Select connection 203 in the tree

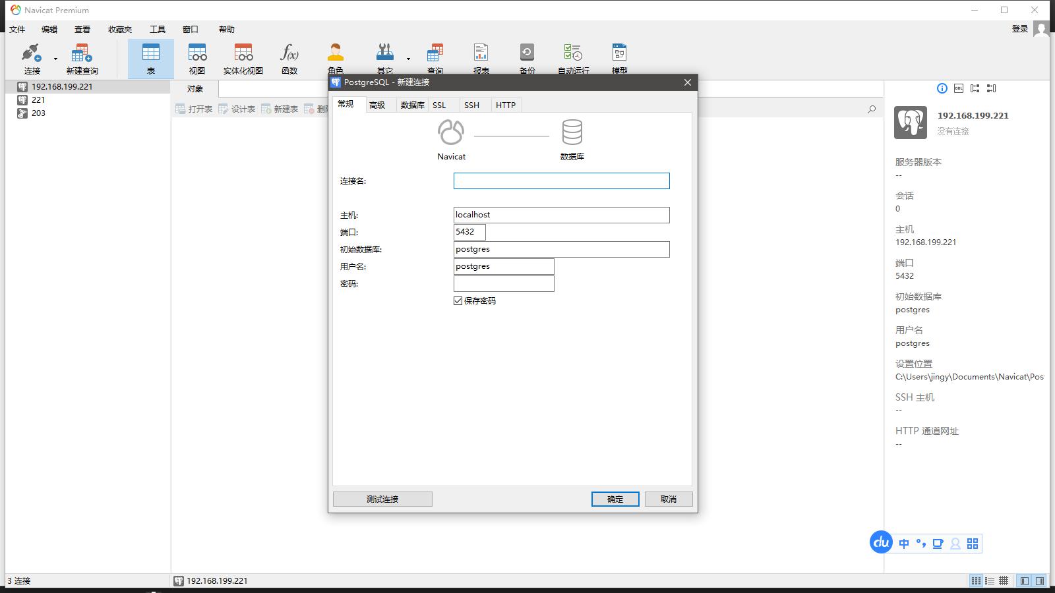point(88,113)
